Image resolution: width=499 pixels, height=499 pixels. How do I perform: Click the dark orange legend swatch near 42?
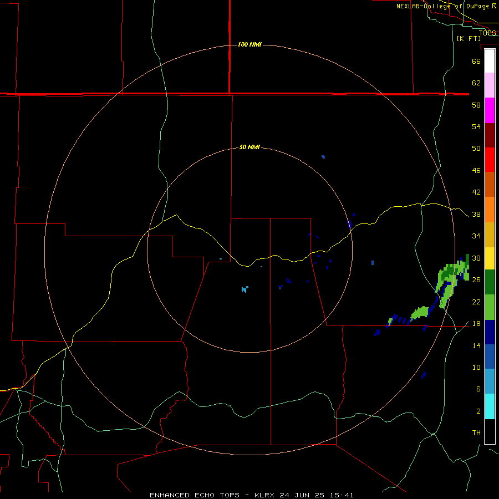point(490,184)
